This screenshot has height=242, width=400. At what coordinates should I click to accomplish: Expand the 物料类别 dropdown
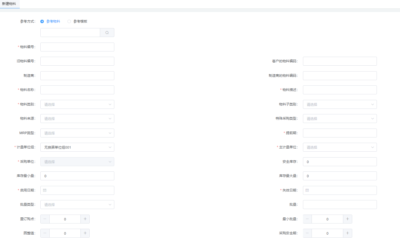[x=77, y=105]
